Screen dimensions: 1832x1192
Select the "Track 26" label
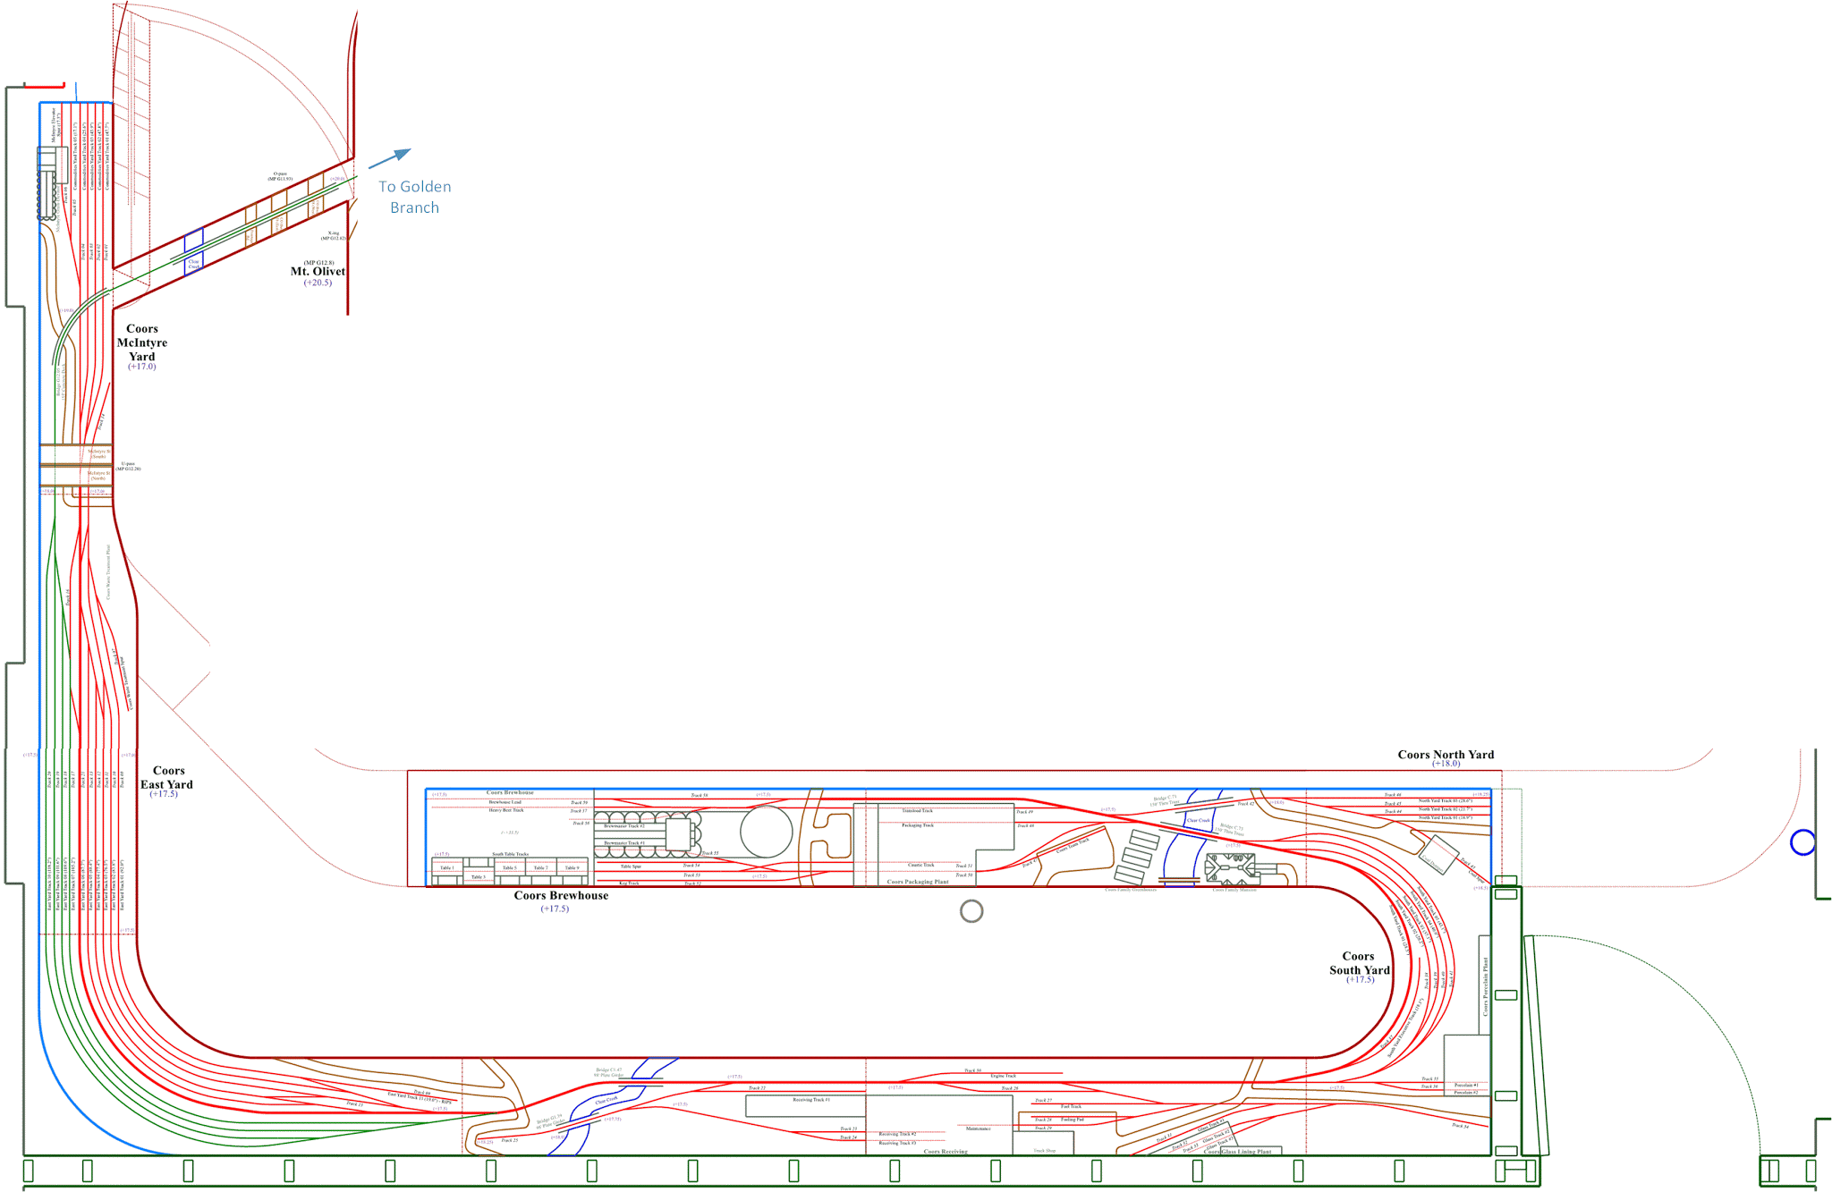click(x=1010, y=1088)
